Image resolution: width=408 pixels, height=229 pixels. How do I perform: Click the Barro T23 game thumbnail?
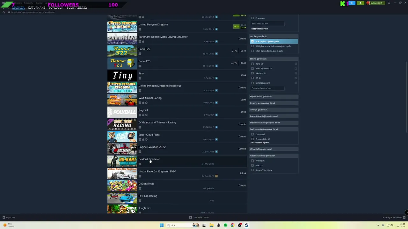tap(122, 63)
